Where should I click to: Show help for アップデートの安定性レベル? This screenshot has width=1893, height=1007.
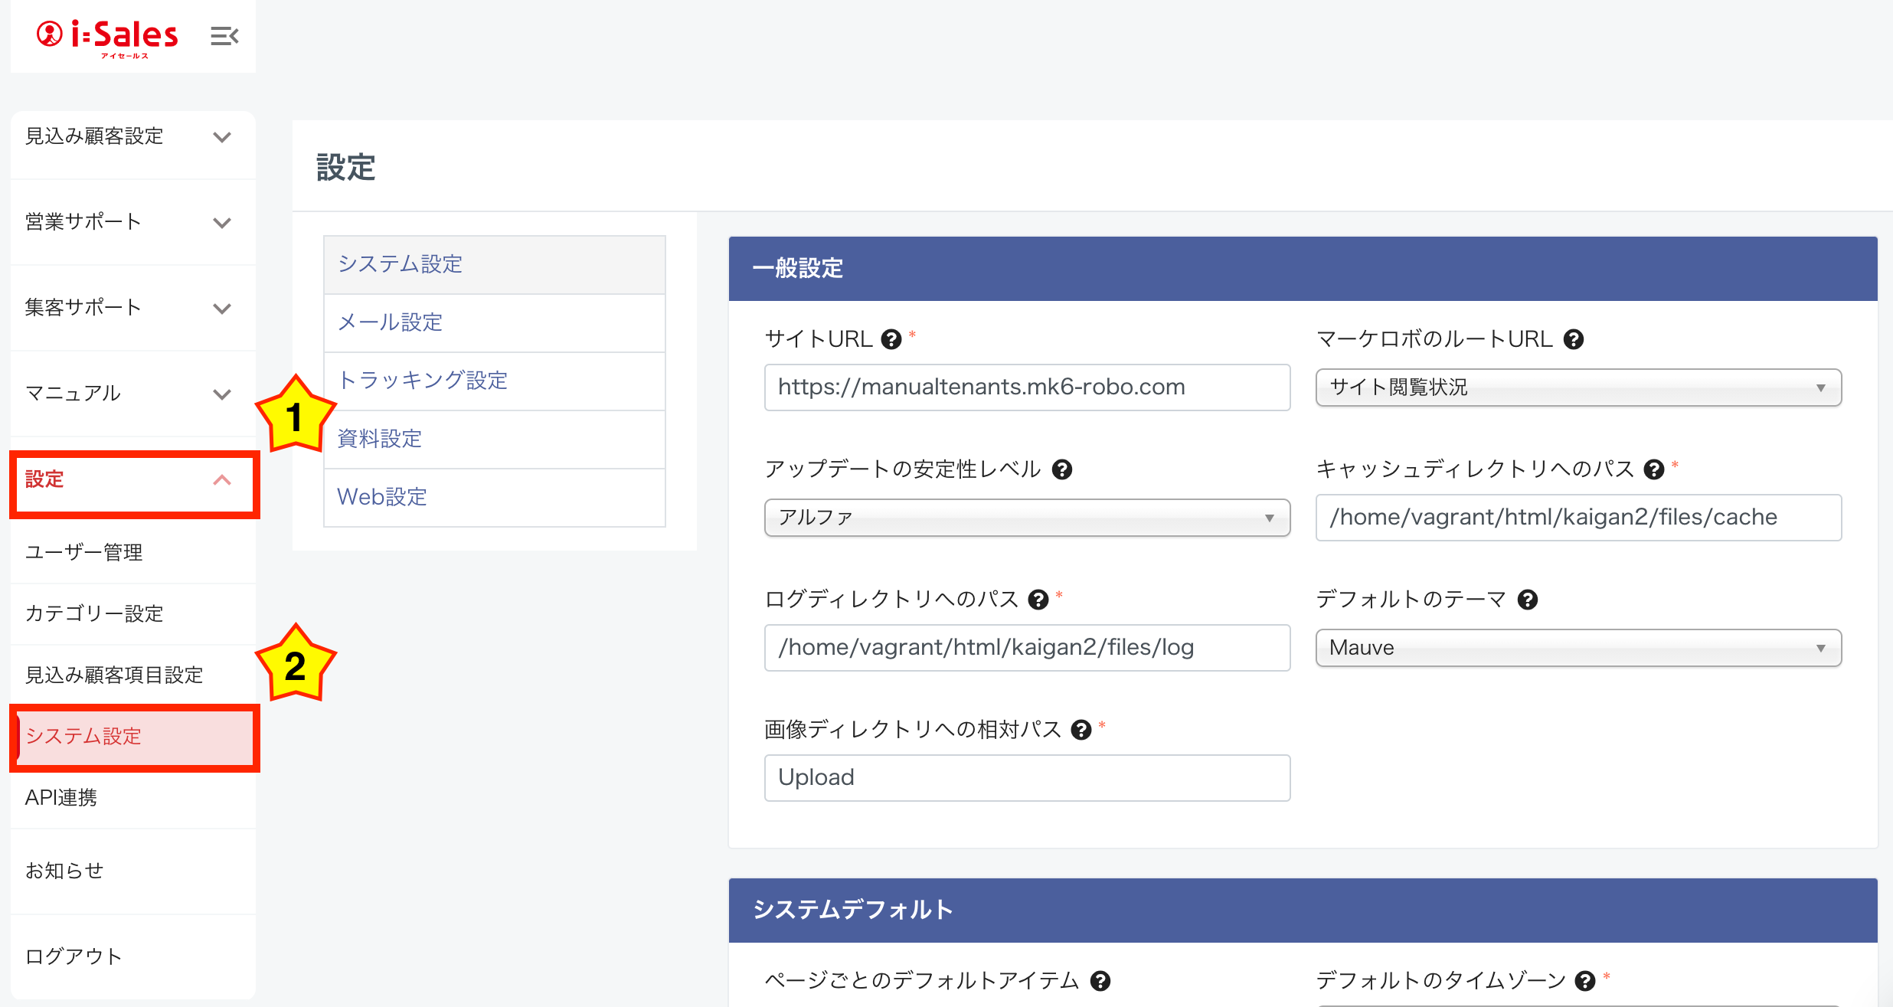[1062, 469]
